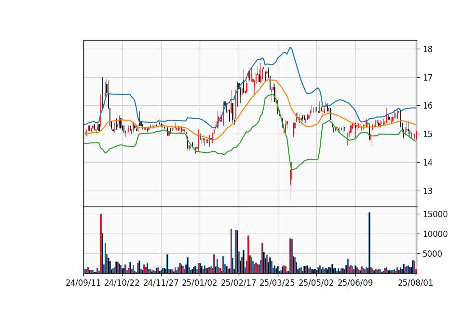Click the price axis label 16

coord(428,106)
